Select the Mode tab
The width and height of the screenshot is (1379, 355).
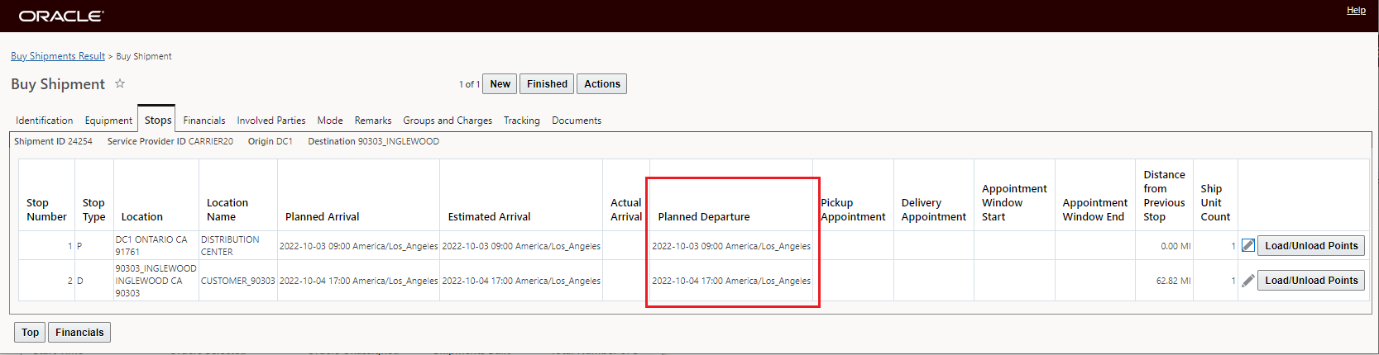tap(330, 121)
